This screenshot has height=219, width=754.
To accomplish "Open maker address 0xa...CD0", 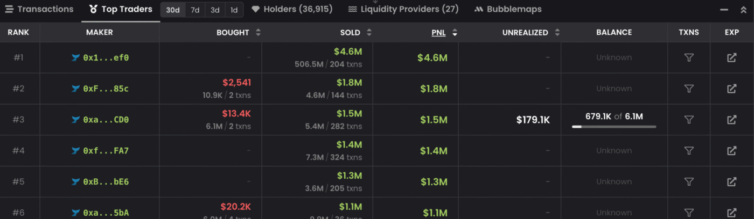I will pyautogui.click(x=106, y=120).
